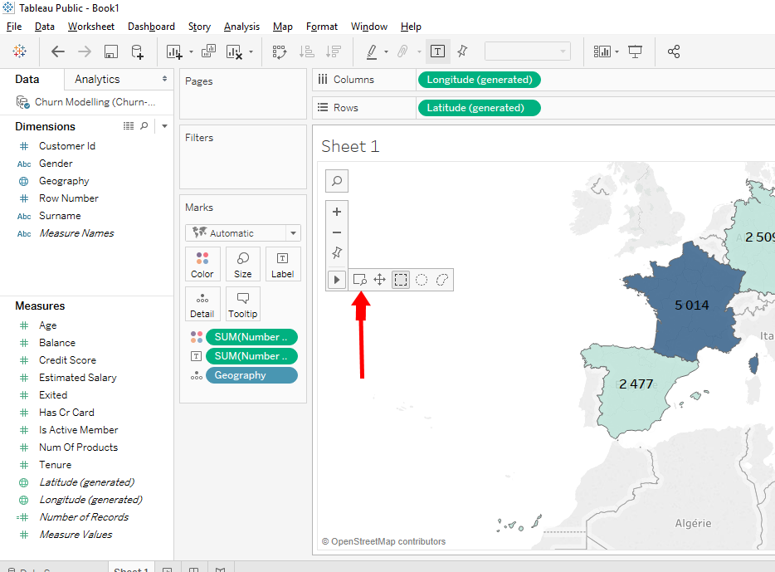Open the Analysis menu
775x572 pixels.
[241, 27]
